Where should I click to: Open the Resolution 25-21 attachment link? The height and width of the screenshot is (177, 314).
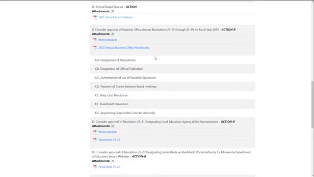109,140
